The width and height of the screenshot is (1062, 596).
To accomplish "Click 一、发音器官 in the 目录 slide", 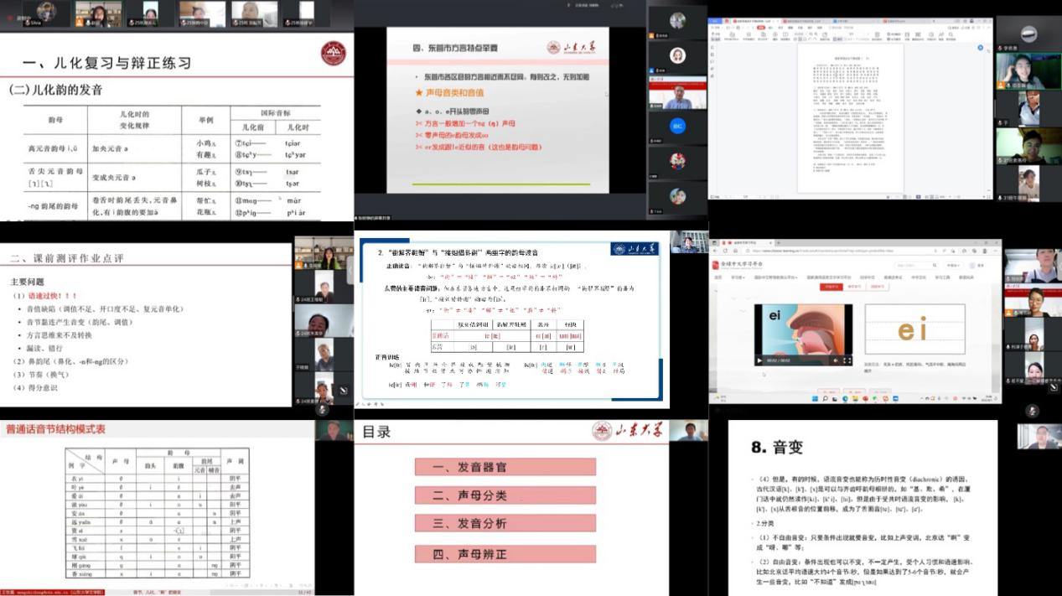I will [505, 467].
